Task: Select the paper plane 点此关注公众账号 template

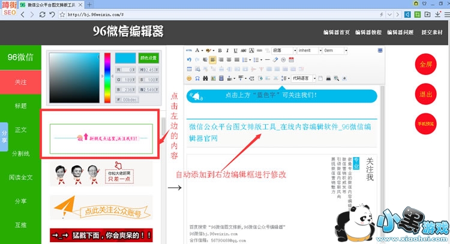Action: [x=101, y=207]
